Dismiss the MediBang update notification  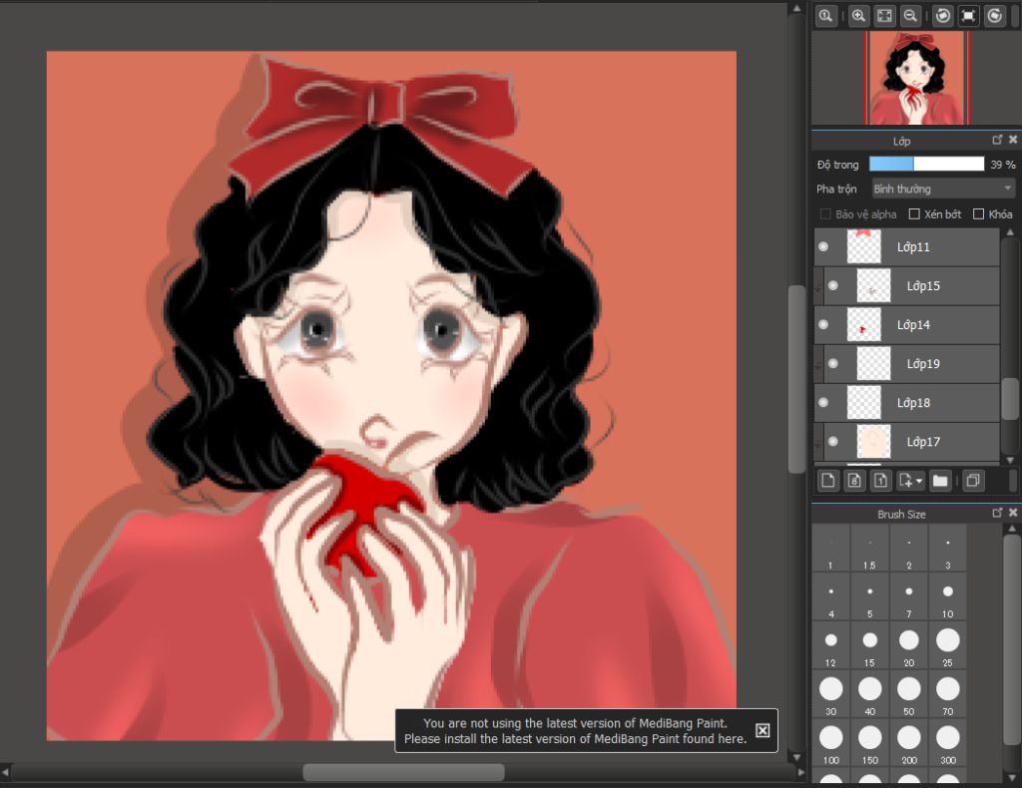point(763,731)
